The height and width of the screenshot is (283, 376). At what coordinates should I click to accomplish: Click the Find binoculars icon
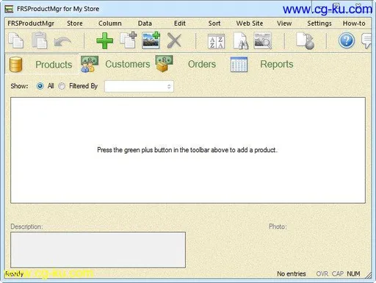click(x=240, y=41)
